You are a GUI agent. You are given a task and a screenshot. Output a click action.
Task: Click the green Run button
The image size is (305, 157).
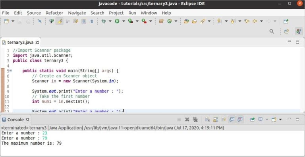[117, 21]
